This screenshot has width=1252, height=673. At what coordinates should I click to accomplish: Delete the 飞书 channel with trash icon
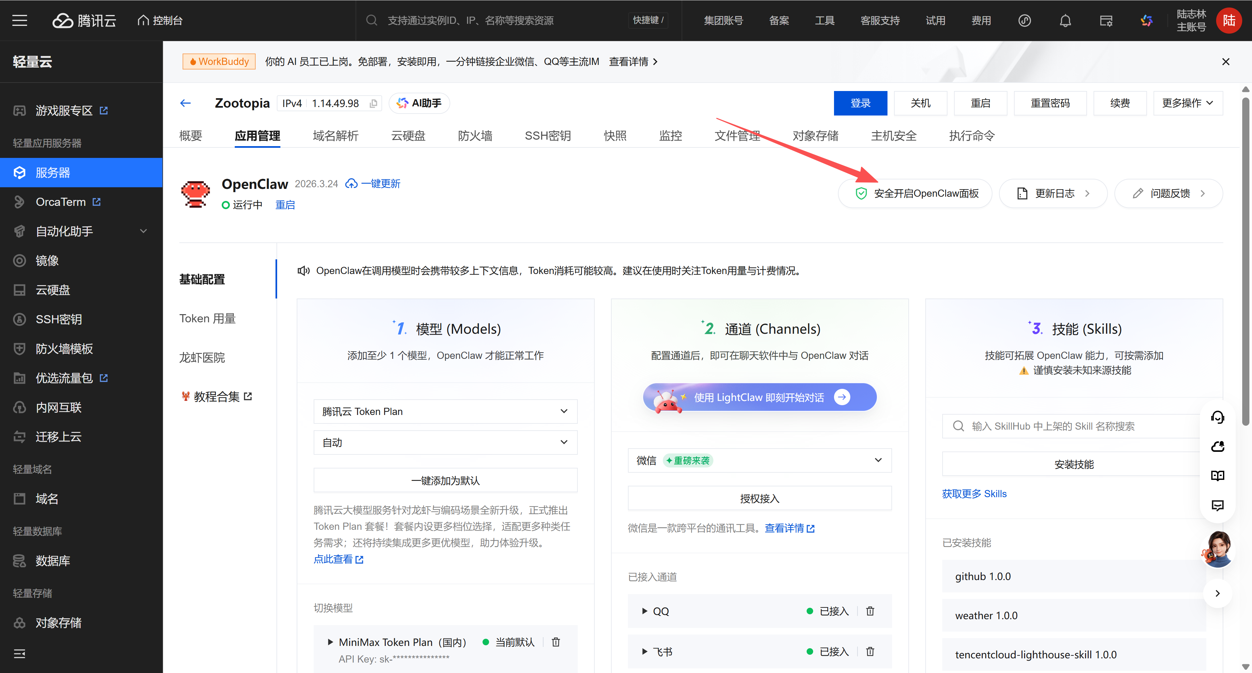[x=870, y=651]
